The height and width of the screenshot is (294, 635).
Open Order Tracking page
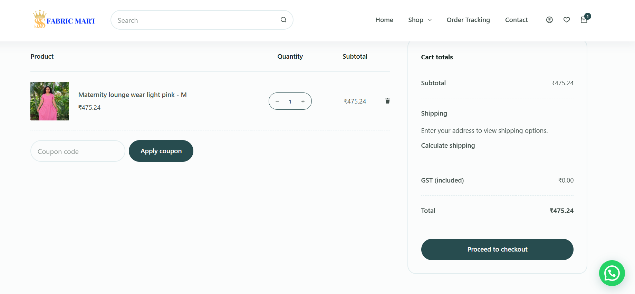tap(468, 20)
